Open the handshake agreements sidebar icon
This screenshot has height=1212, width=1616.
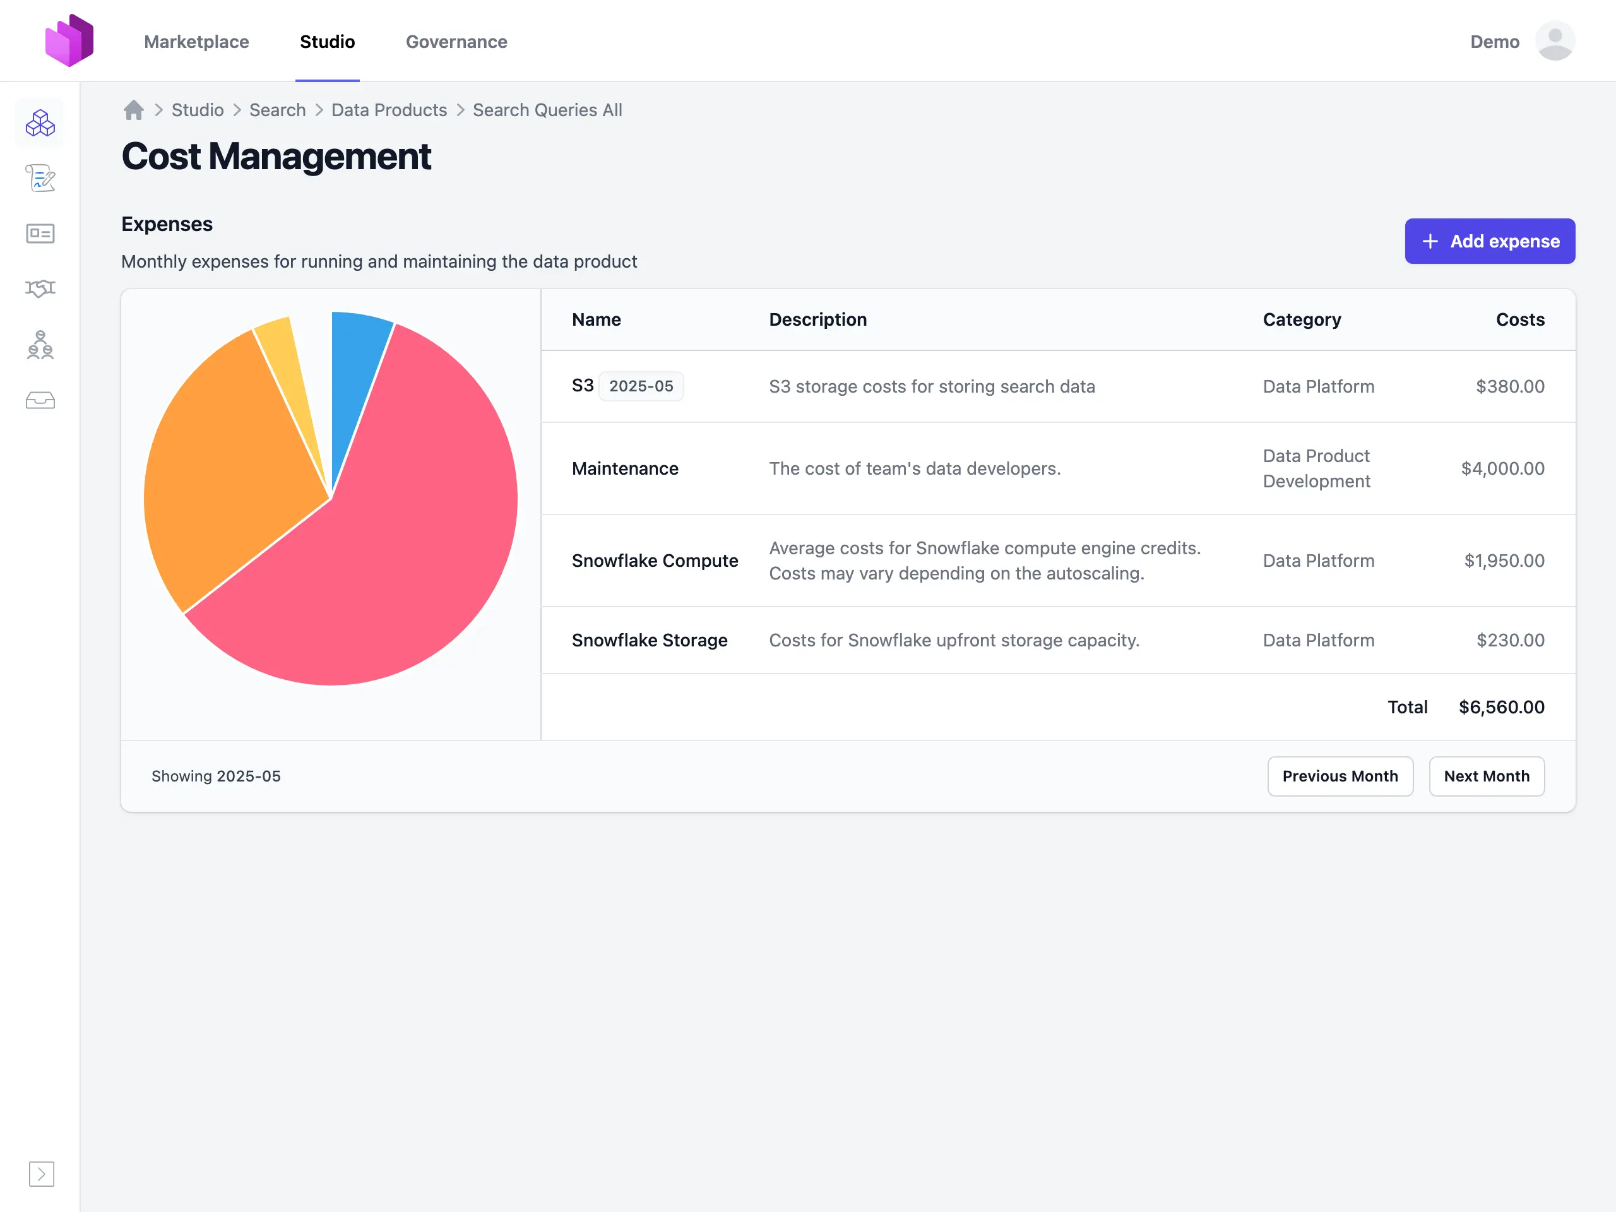[x=40, y=288]
